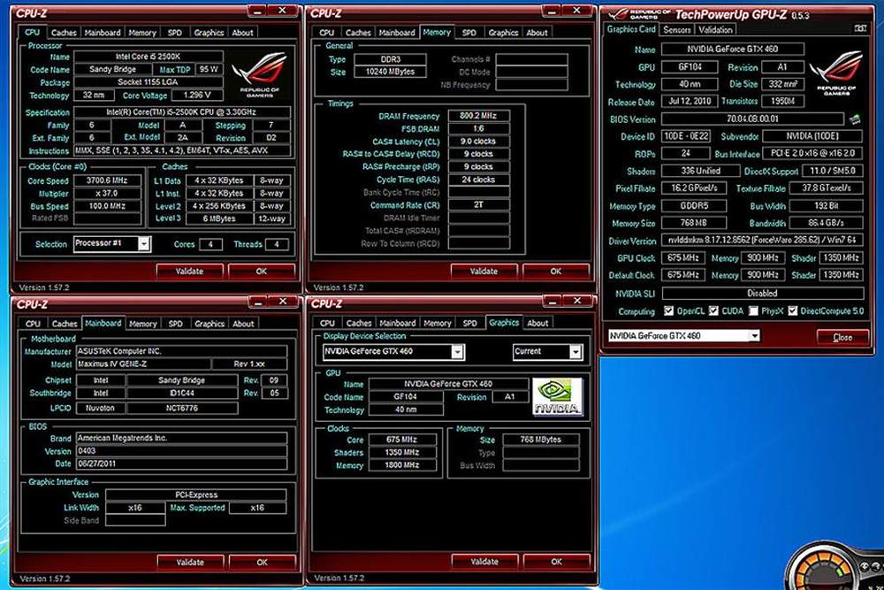Minimize the CPU-Z processor window
The width and height of the screenshot is (884, 590).
(x=257, y=11)
